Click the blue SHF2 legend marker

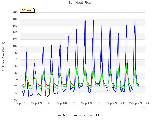coord(75,115)
